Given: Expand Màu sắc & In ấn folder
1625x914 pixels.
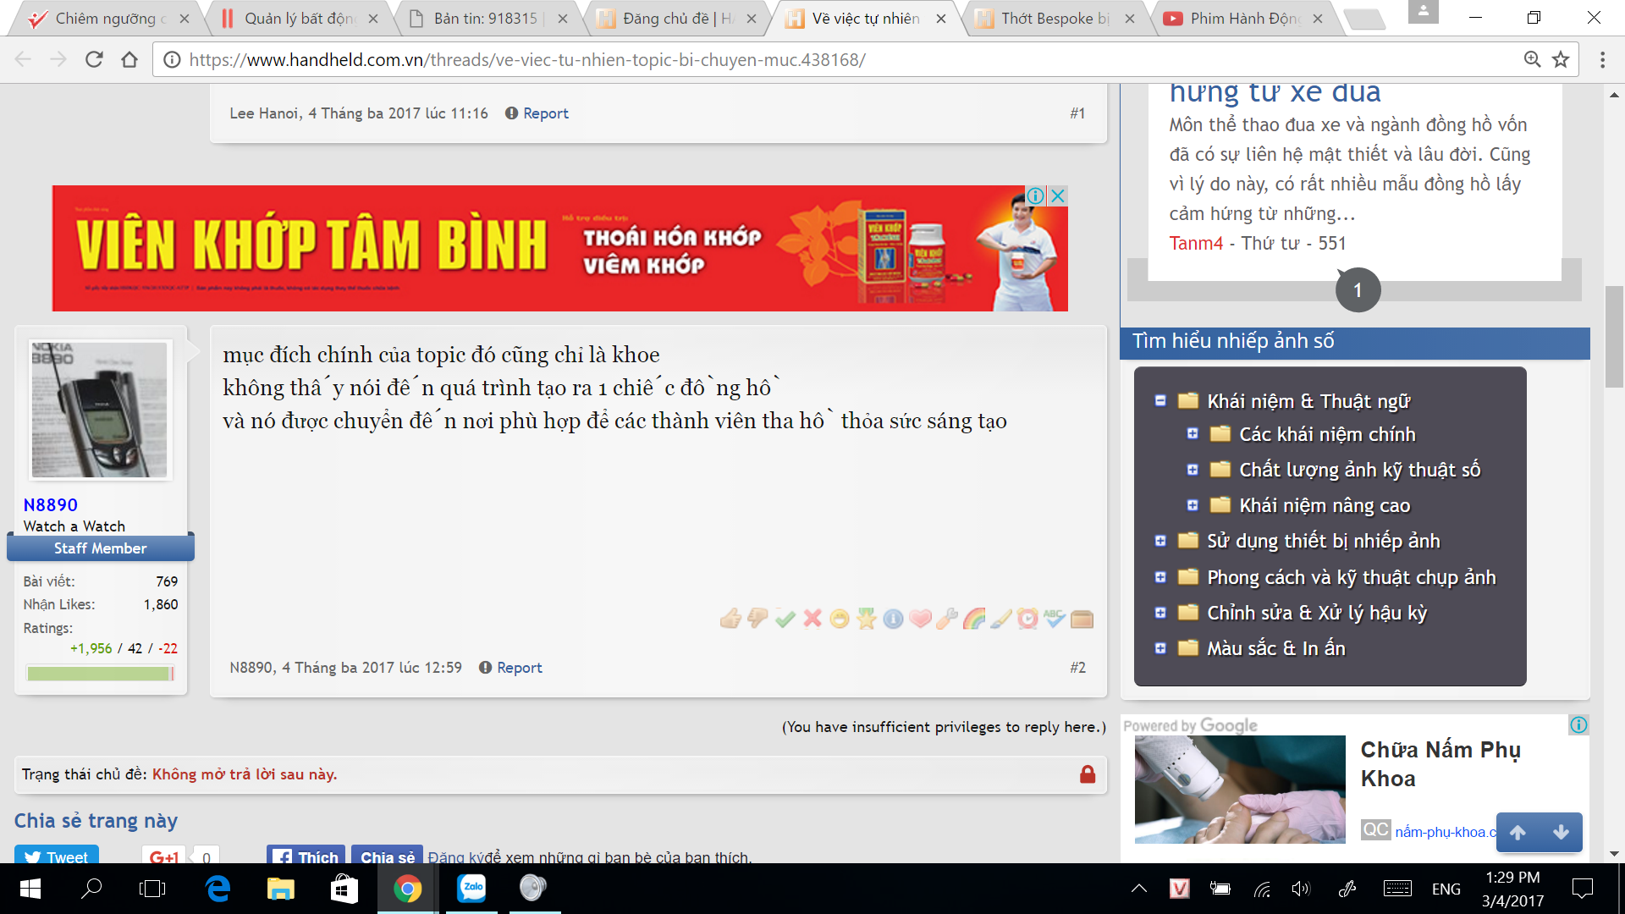Looking at the screenshot, I should click(x=1160, y=648).
